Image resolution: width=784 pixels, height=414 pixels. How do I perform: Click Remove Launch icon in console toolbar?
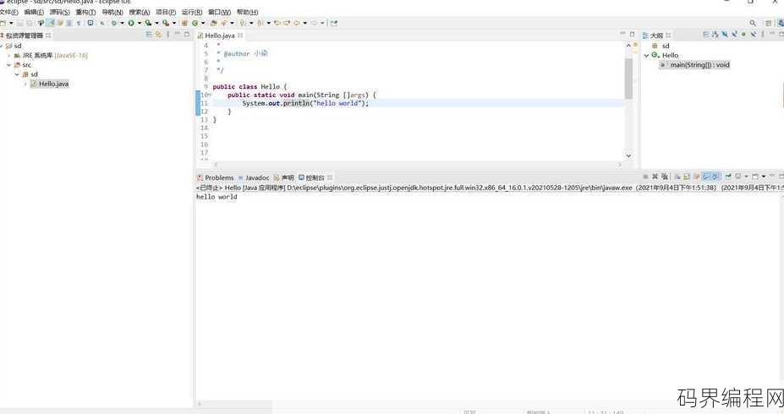(655, 177)
